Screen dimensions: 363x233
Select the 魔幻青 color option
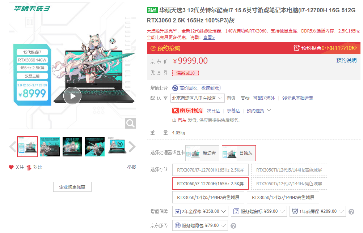pos(202,153)
